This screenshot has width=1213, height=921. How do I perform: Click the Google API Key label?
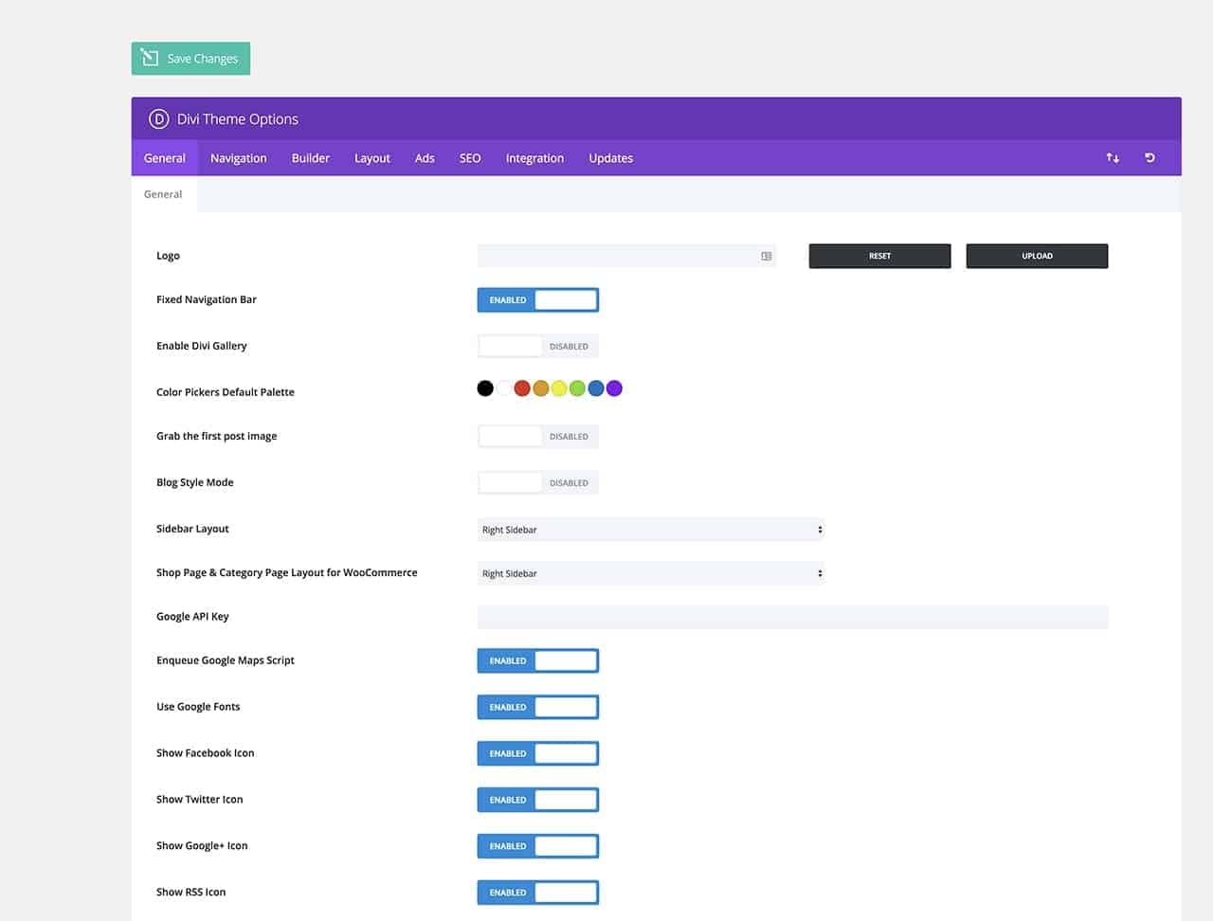tap(192, 617)
